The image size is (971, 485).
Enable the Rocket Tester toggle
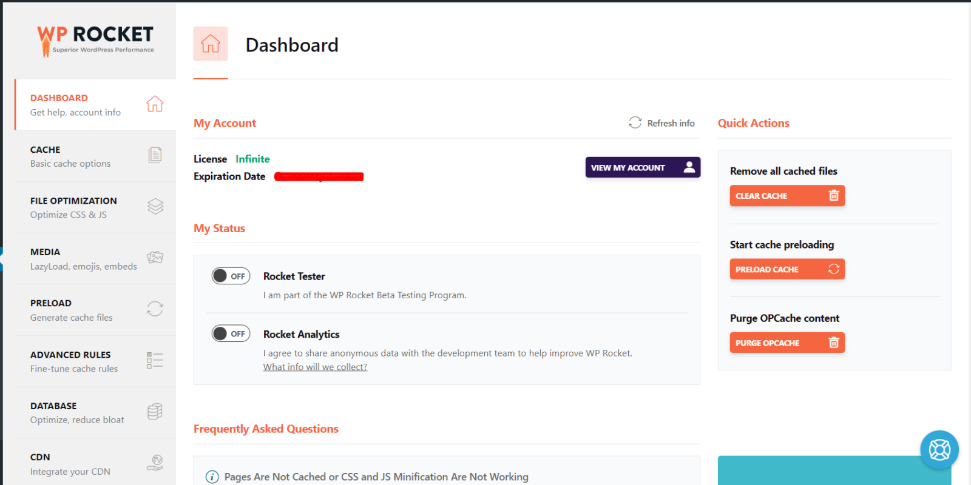click(x=231, y=276)
